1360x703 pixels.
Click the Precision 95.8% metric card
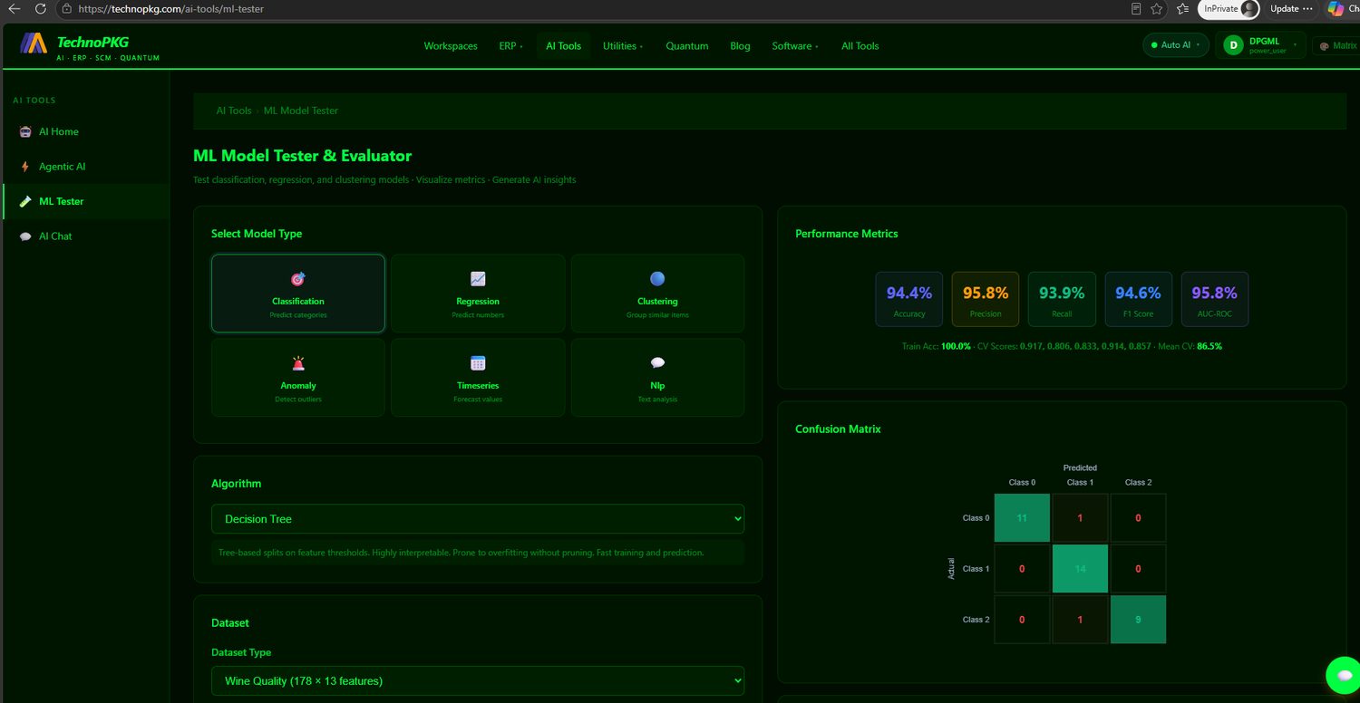(986, 299)
